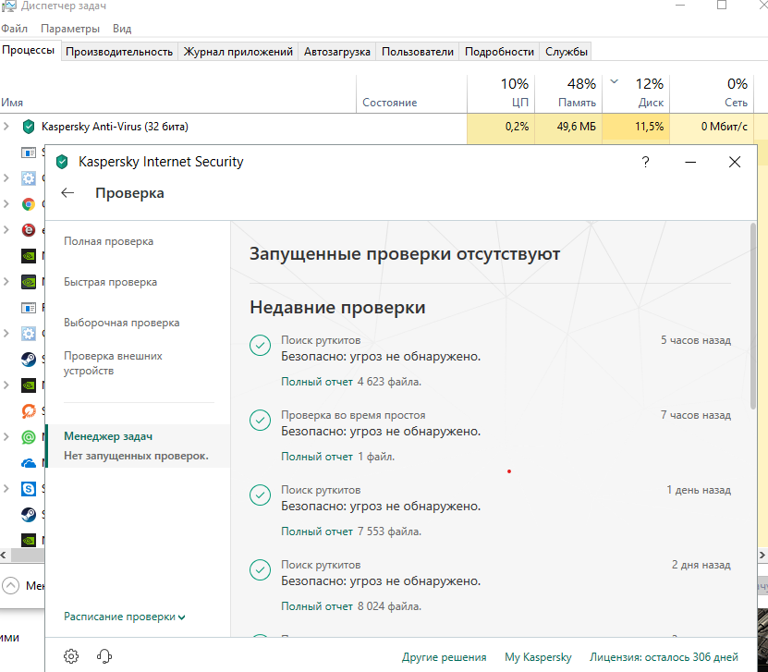This screenshot has width=768, height=672.
Task: Click the recent scans vertical scrollbar
Action: tap(753, 314)
